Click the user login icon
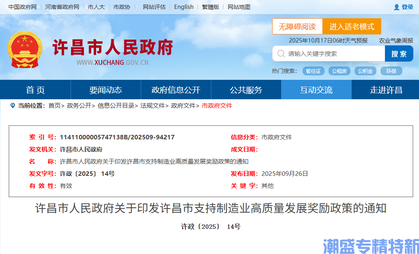Image resolution: width=419 pixels, height=254 pixels. point(396,7)
